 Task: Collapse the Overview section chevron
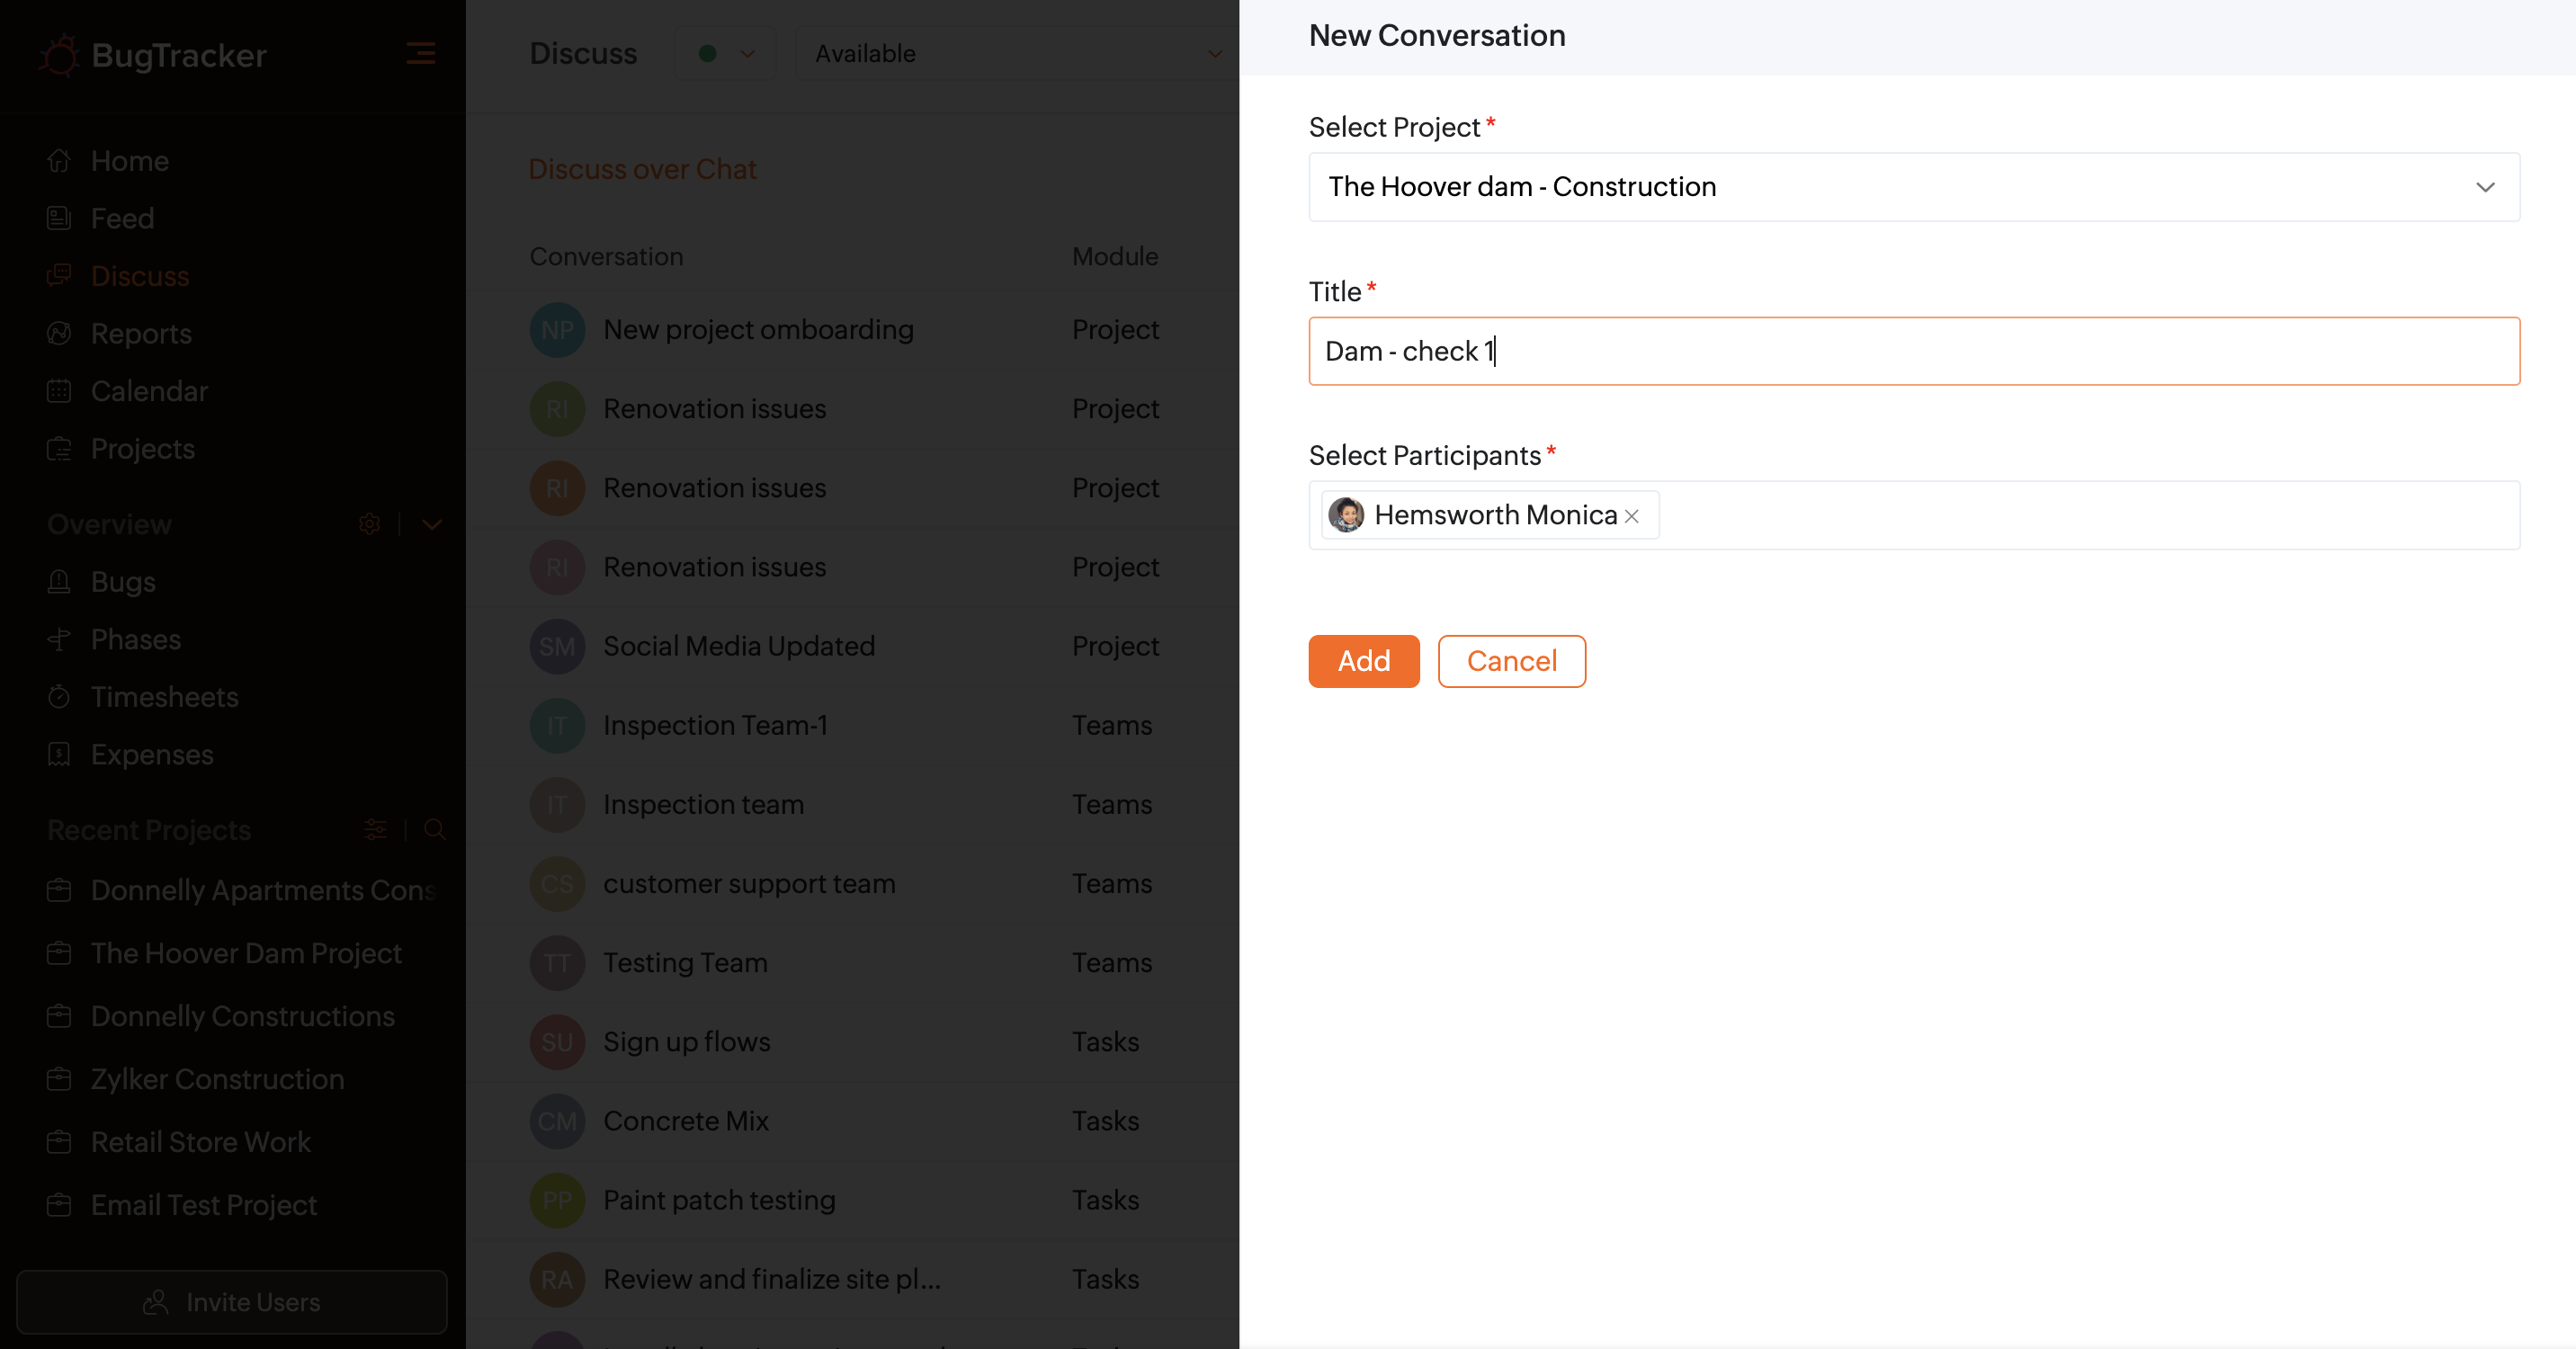coord(432,524)
